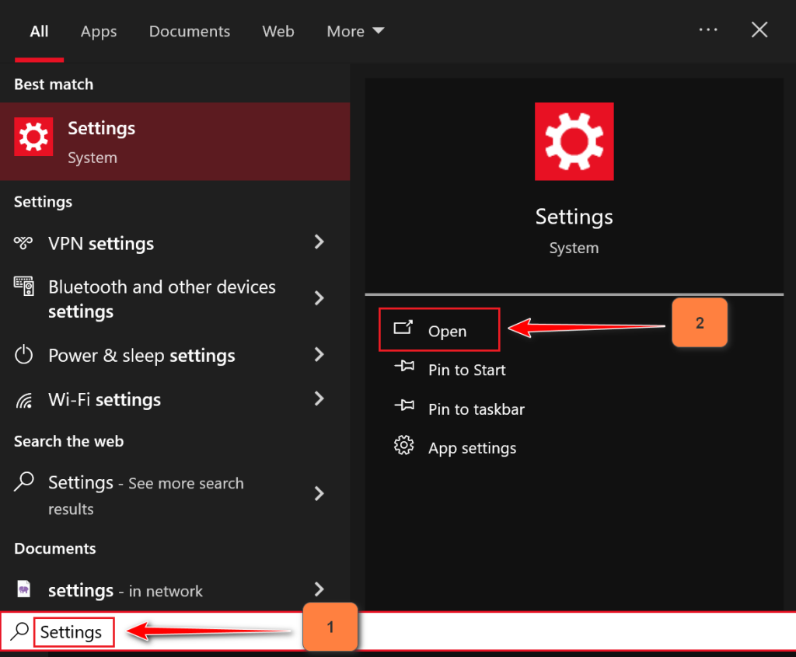796x657 pixels.
Task: Select the Web search tab
Action: 278,31
